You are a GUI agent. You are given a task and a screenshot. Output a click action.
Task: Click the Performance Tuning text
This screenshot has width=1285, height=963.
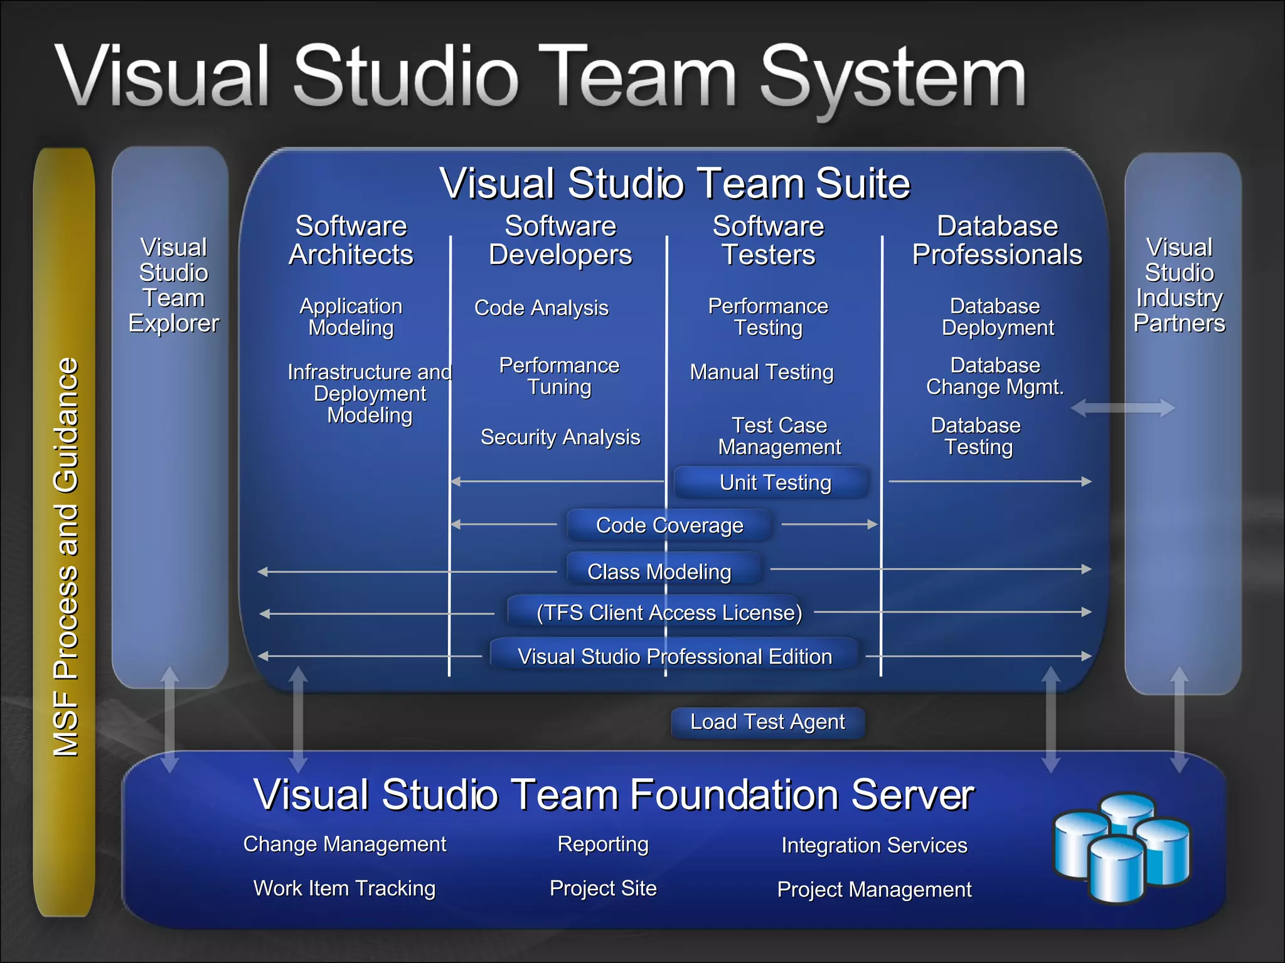pos(559,376)
